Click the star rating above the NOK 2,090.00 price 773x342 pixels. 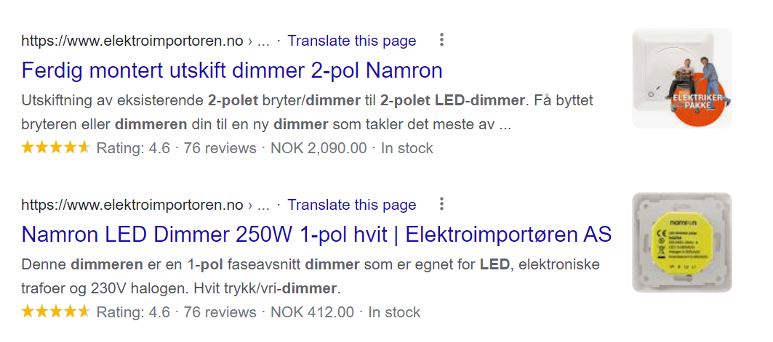(55, 148)
